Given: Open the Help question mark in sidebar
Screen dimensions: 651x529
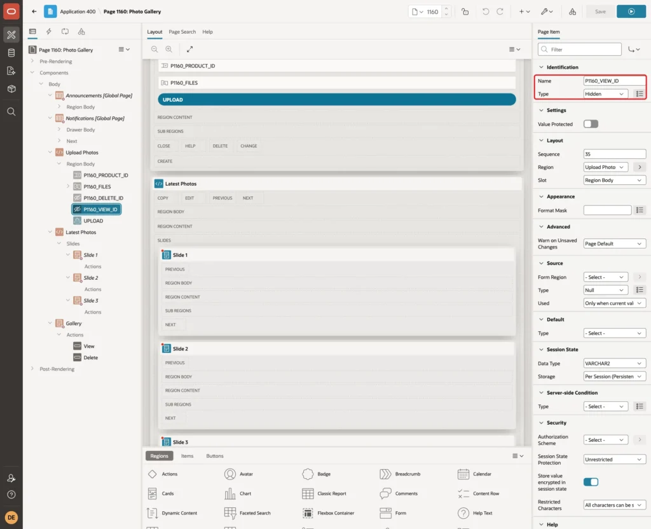Looking at the screenshot, I should coord(11,495).
